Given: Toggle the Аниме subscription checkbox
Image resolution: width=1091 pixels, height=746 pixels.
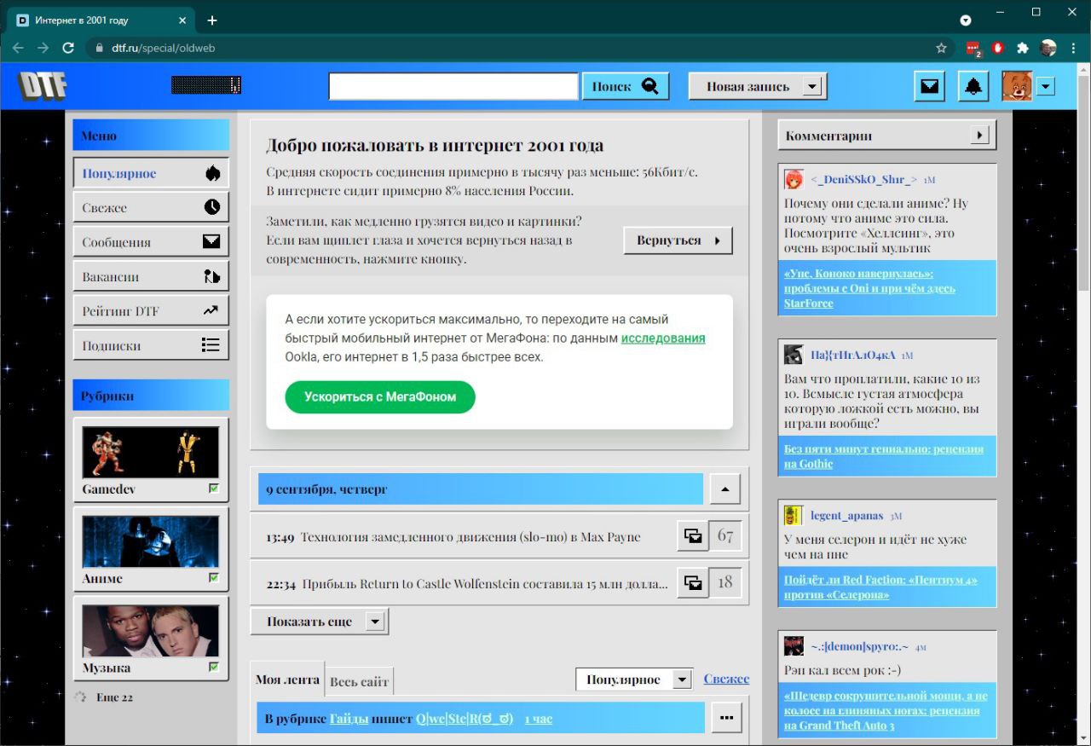Looking at the screenshot, I should click(x=214, y=577).
